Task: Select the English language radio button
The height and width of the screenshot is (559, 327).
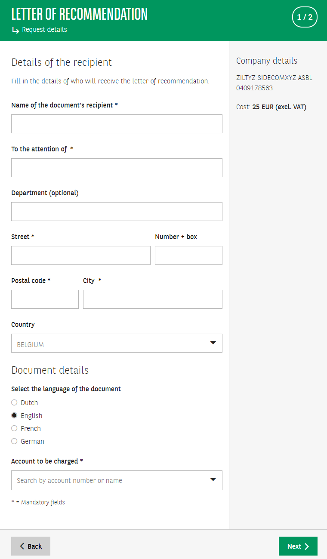Action: 14,416
